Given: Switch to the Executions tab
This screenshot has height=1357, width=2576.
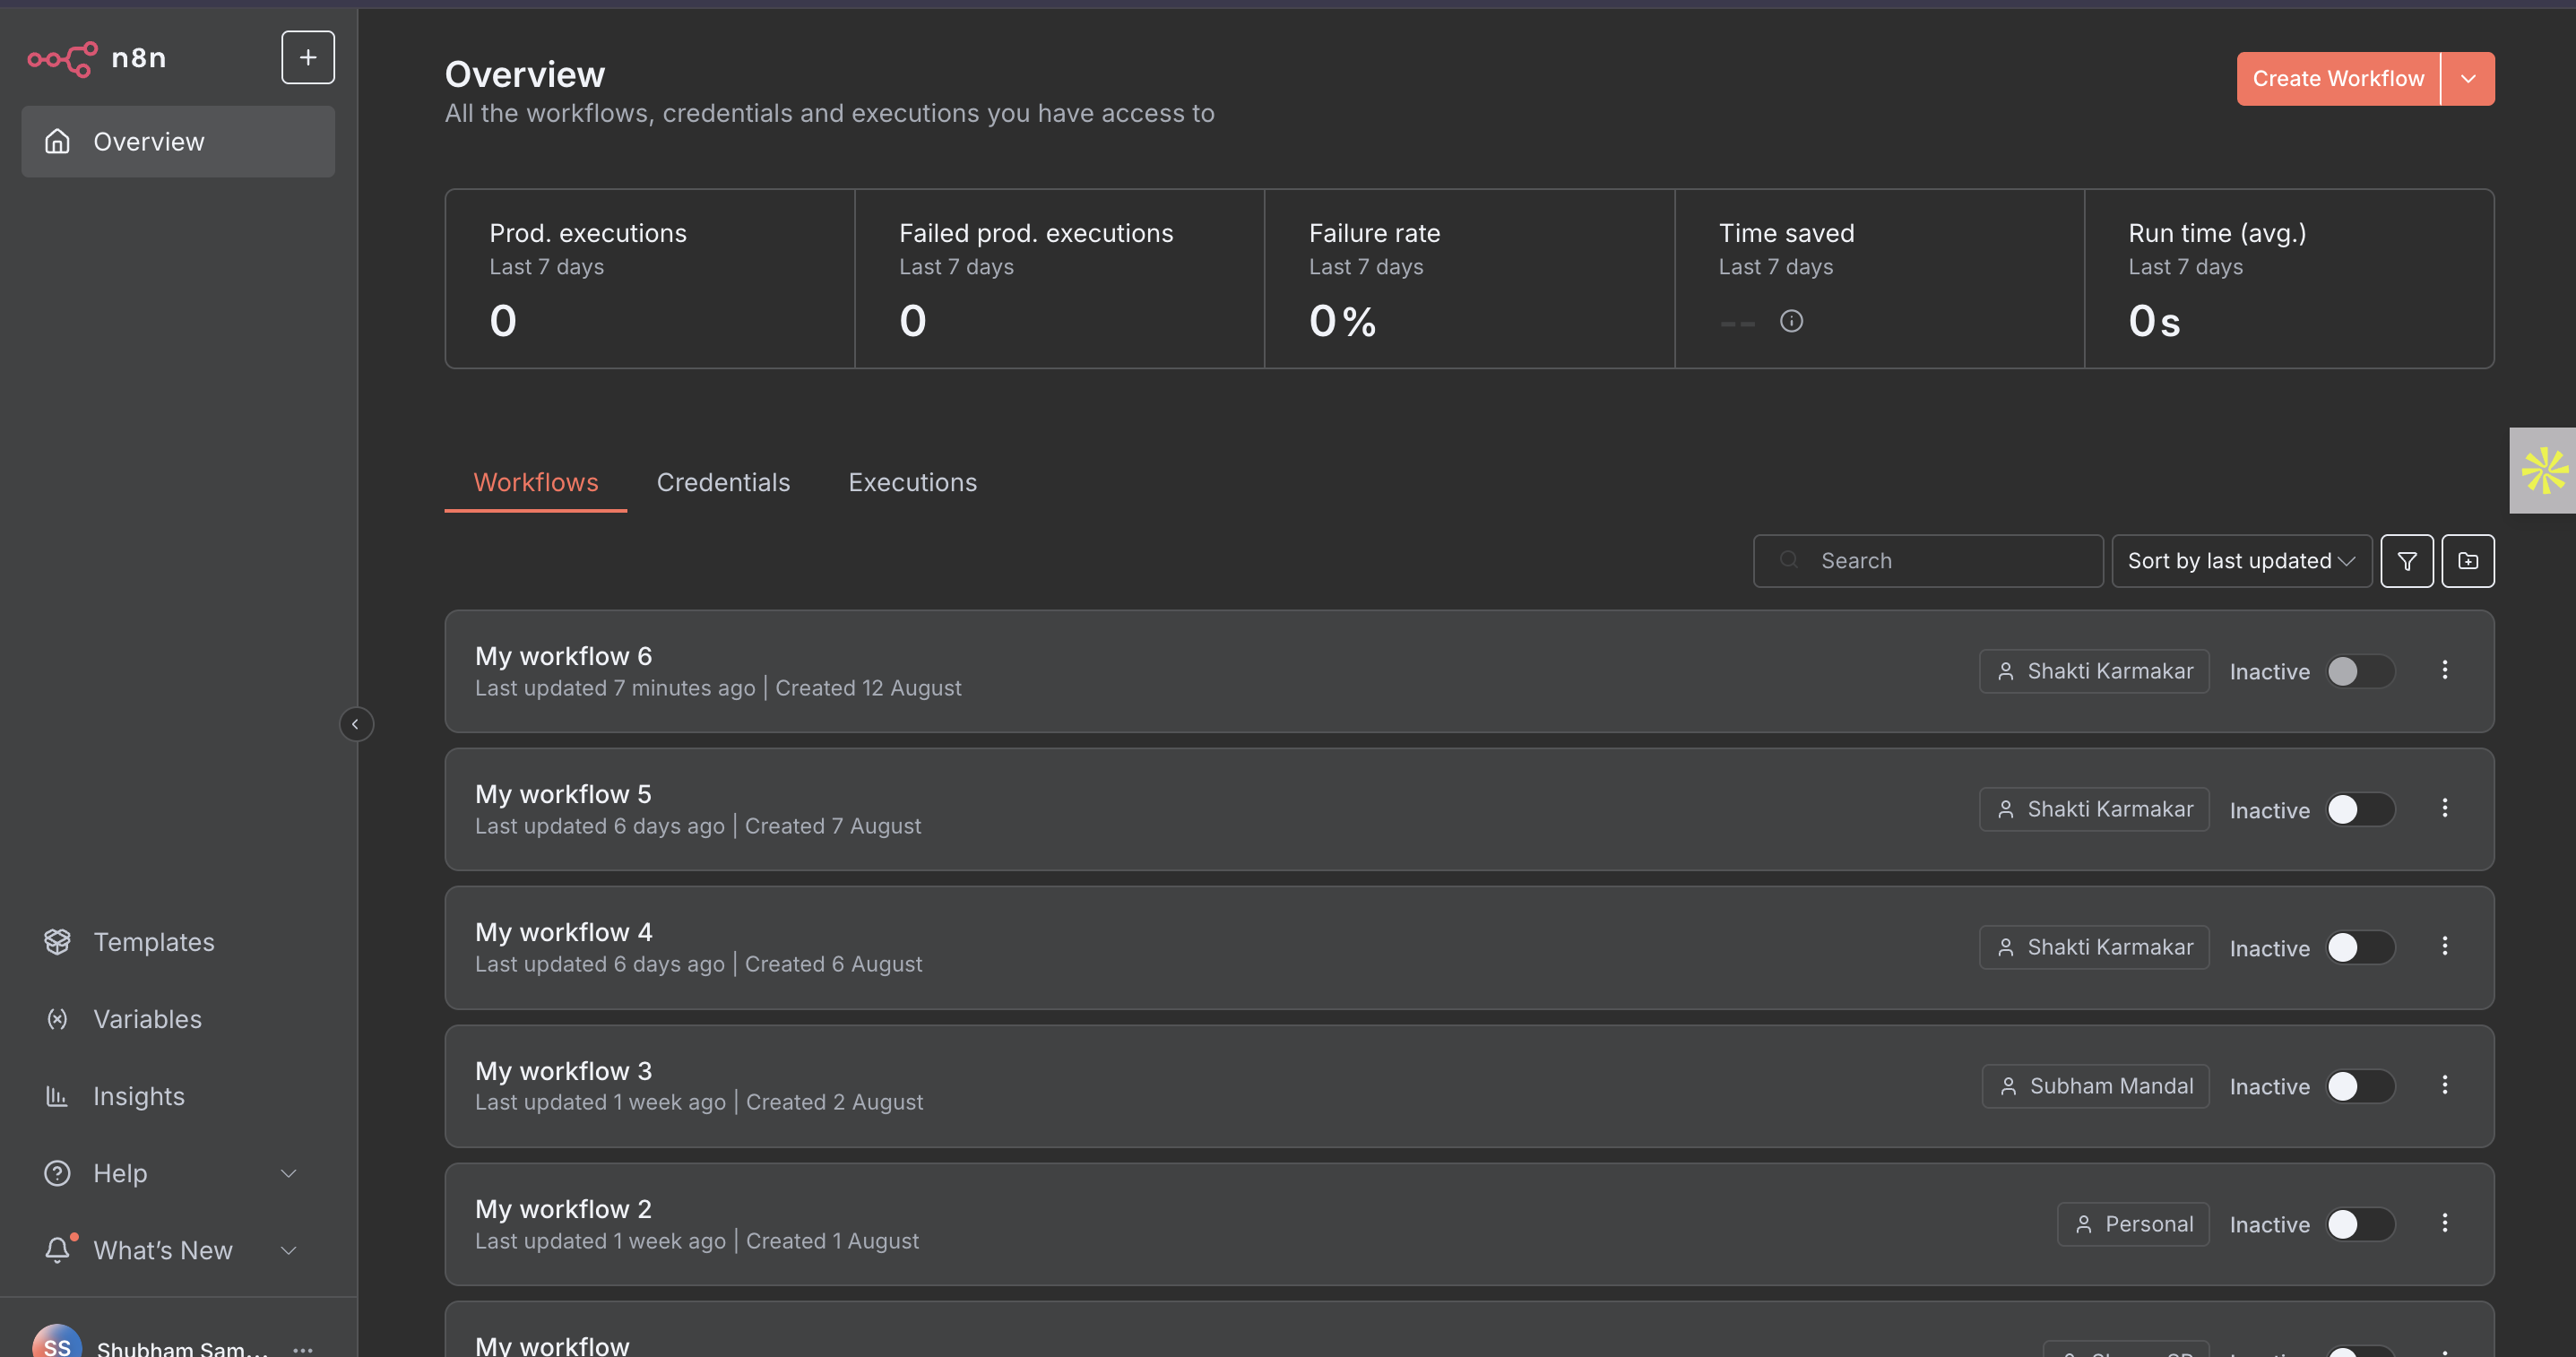Looking at the screenshot, I should click(x=912, y=483).
